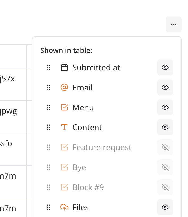Grab the drag handle next to Email
This screenshot has width=188, height=217.
pyautogui.click(x=48, y=87)
